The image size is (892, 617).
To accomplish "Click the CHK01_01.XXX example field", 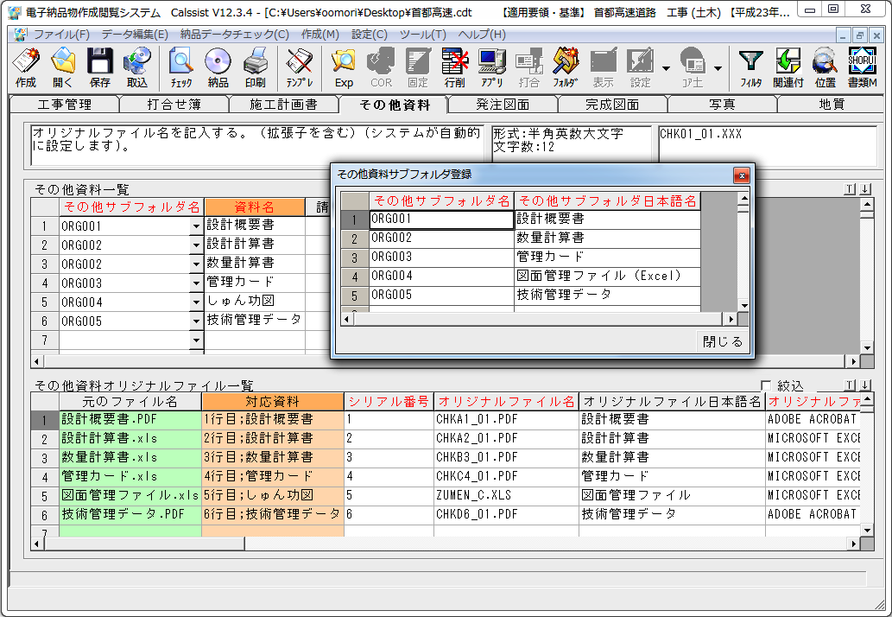I will coord(768,146).
